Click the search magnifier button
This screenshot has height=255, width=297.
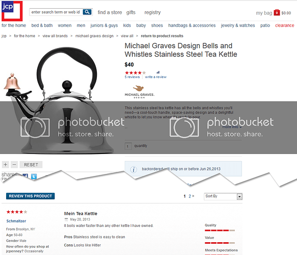pyautogui.click(x=87, y=12)
